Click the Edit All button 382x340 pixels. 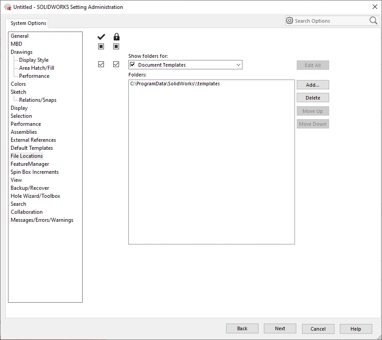point(313,65)
